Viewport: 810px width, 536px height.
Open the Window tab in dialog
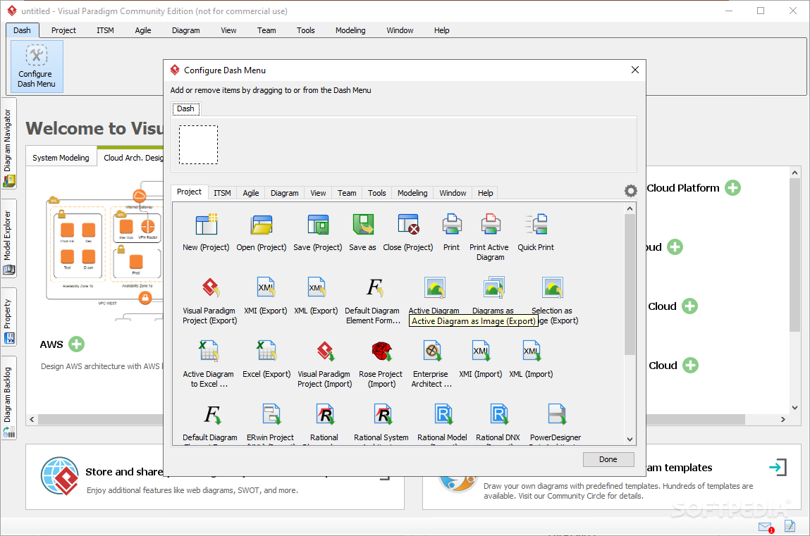point(453,193)
